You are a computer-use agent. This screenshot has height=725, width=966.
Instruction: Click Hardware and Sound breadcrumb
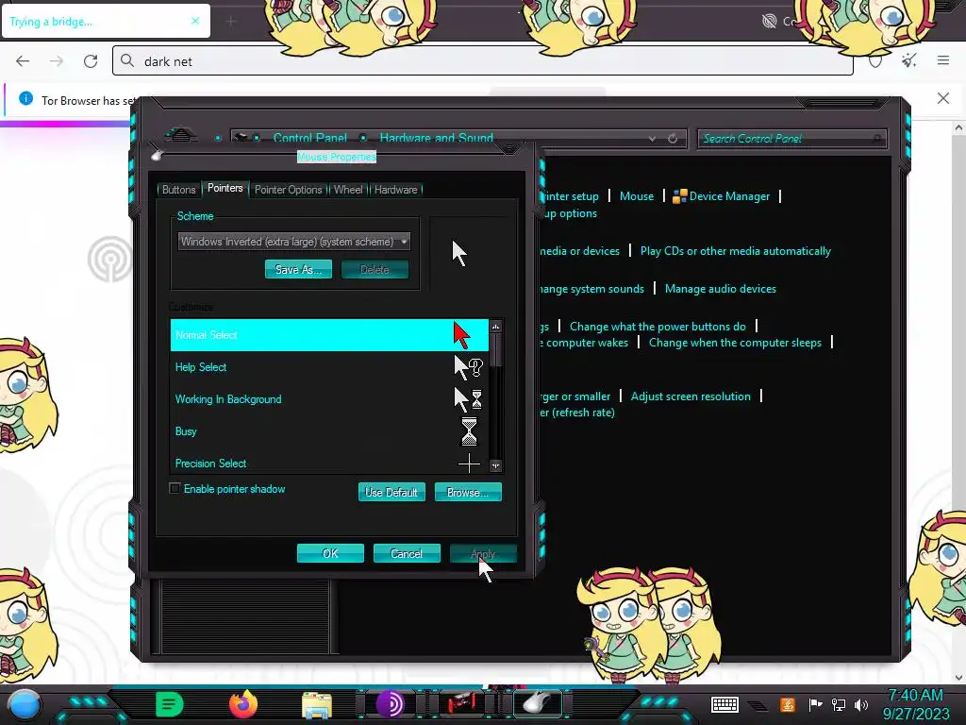436,138
